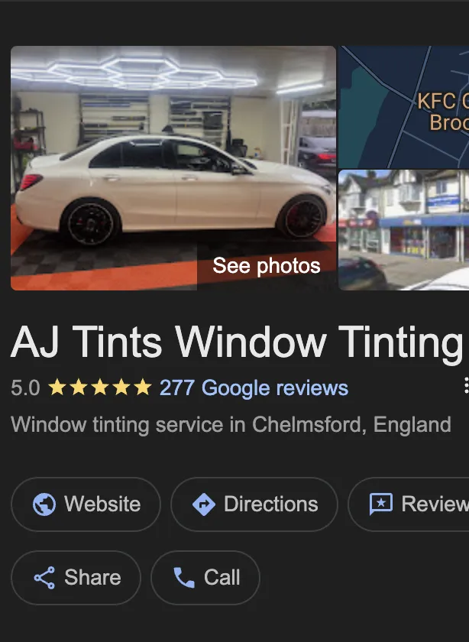Open the street view storefront photo
The image size is (469, 642).
404,230
